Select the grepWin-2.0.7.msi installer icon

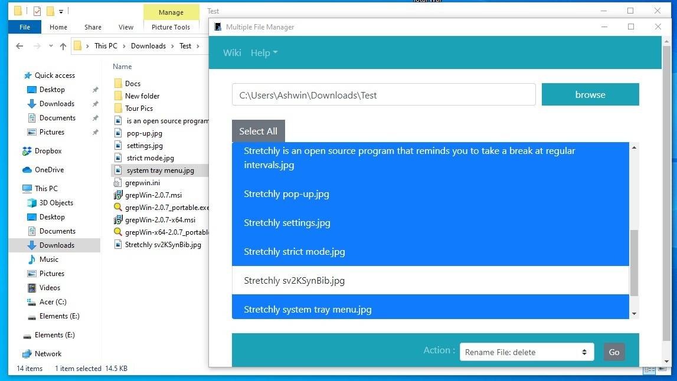pos(118,195)
